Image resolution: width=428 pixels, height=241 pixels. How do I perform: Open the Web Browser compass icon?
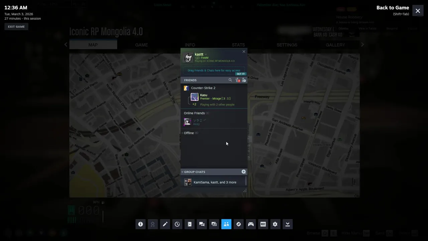(238, 224)
